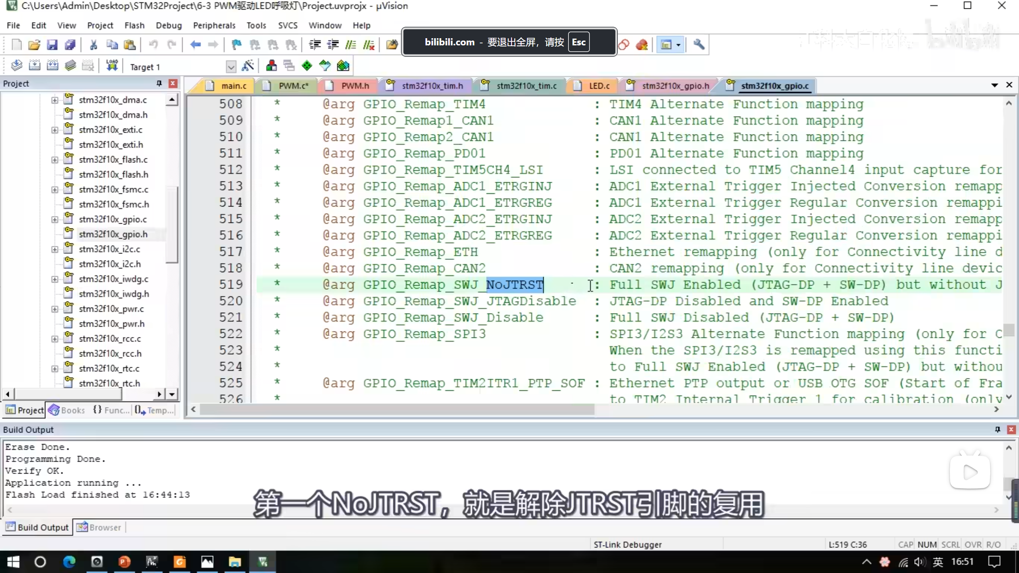Open Options for Target magic wand icon
This screenshot has height=573, width=1019.
(248, 66)
